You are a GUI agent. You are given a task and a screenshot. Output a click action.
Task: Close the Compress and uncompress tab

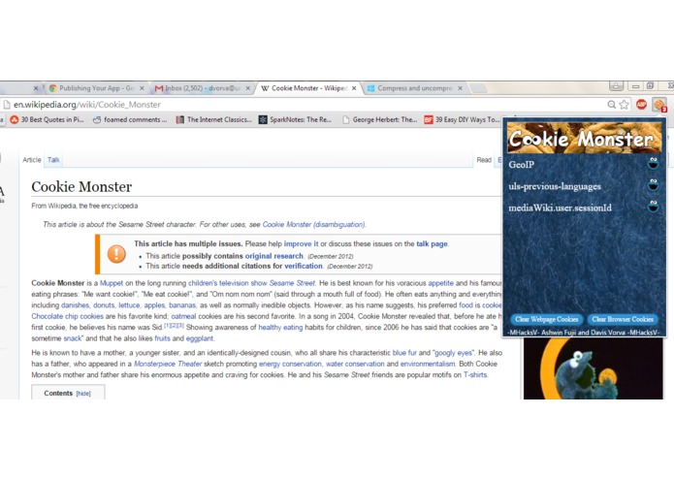coord(460,88)
